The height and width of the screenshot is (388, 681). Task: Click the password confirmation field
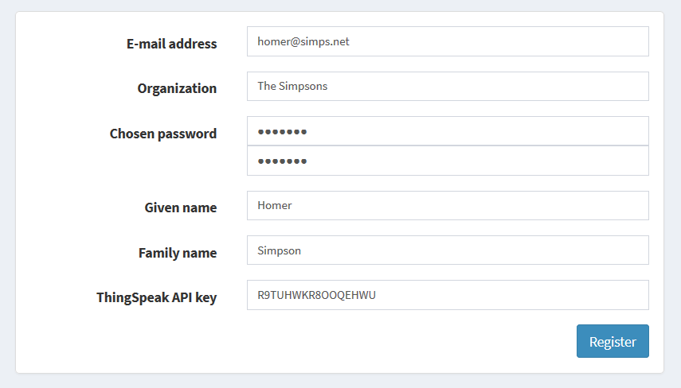pyautogui.click(x=448, y=161)
